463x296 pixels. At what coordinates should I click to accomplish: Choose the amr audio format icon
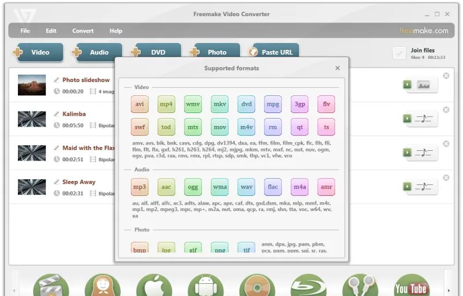326,187
